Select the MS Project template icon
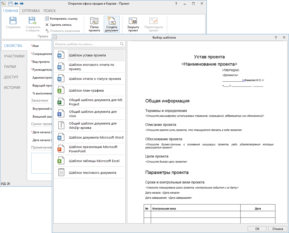The width and height of the screenshot is (289, 233). click(x=61, y=102)
